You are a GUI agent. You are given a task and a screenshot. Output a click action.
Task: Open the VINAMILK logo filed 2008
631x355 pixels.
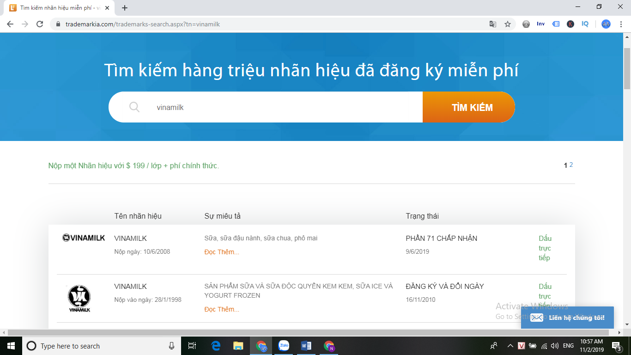[x=84, y=238]
